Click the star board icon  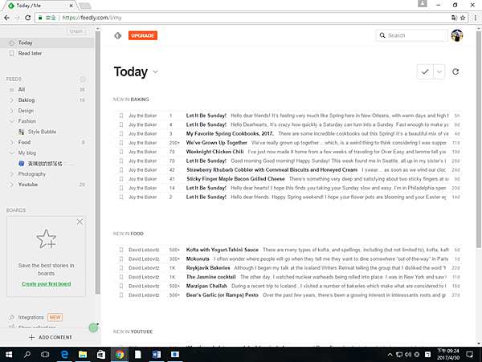tap(46, 239)
